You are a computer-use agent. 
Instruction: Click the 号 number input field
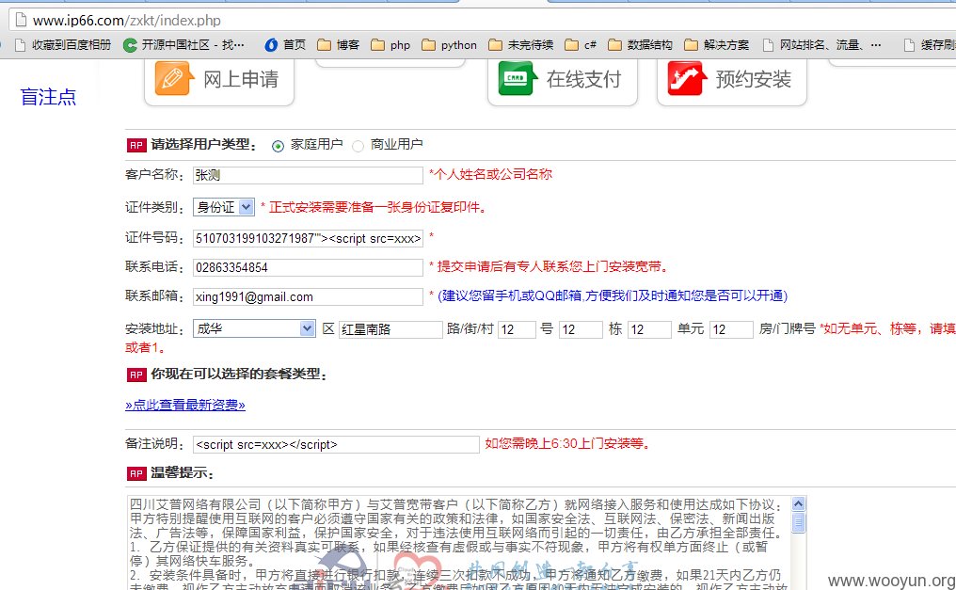(517, 329)
